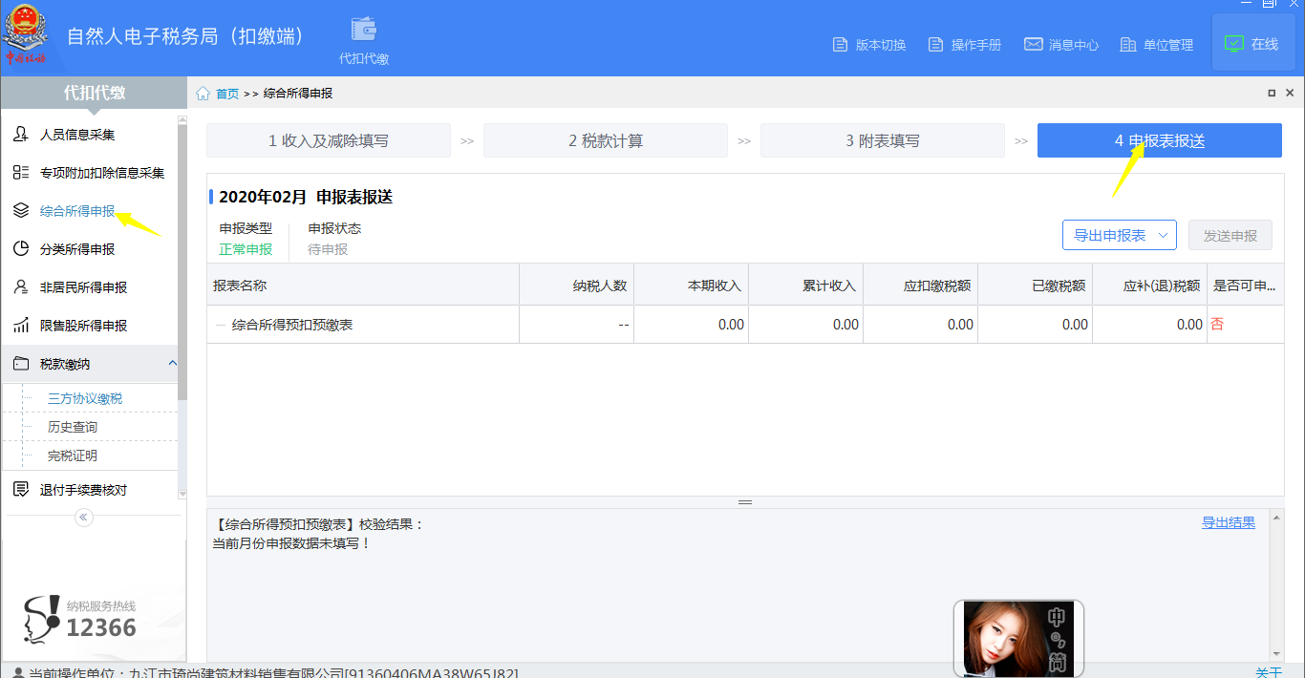The height and width of the screenshot is (678, 1305).
Task: Open 单位管理 in the top right
Action: pos(1156,44)
